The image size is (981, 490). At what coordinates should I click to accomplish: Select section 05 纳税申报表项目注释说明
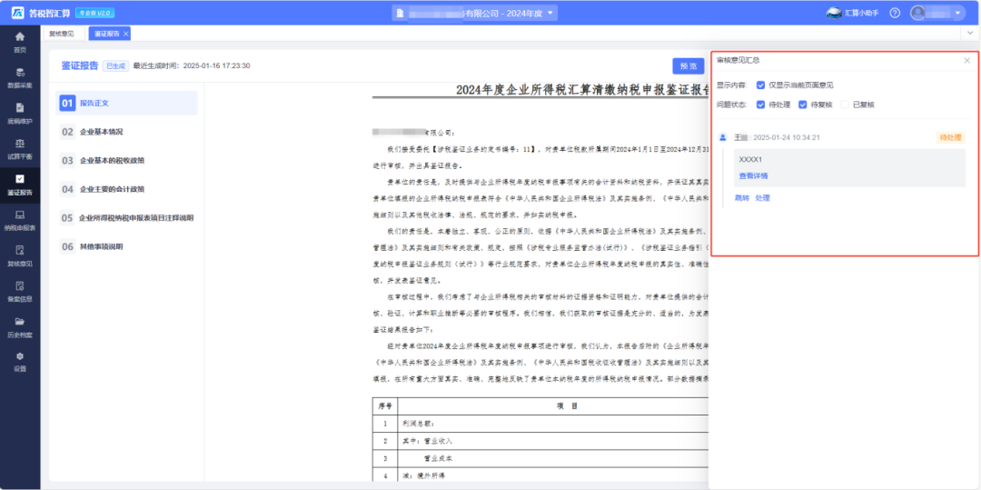point(127,218)
